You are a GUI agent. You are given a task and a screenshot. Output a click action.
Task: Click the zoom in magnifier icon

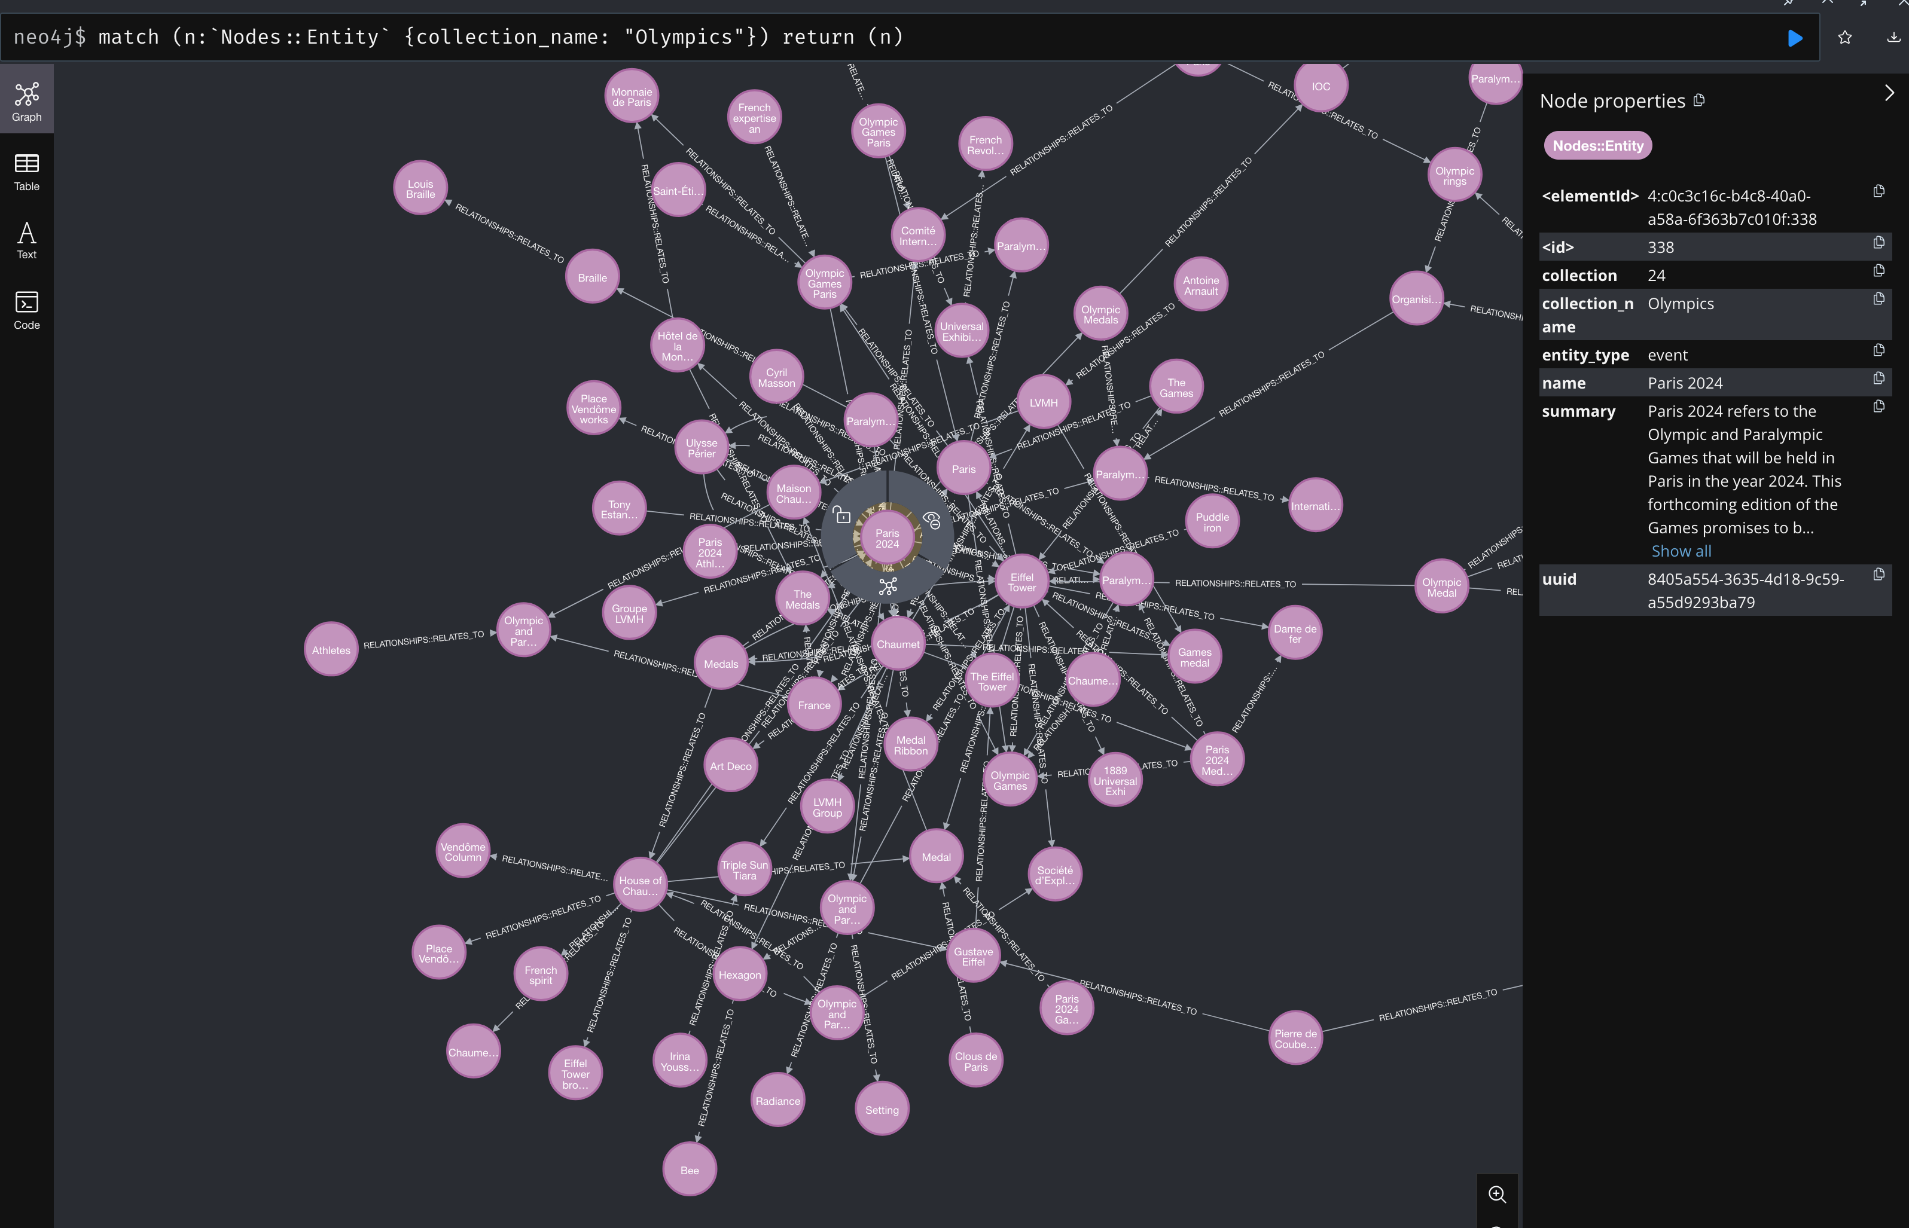pyautogui.click(x=1497, y=1194)
